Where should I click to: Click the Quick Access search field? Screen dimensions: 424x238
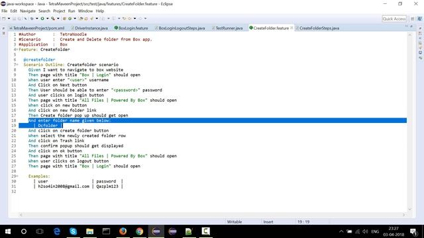[x=394, y=19]
